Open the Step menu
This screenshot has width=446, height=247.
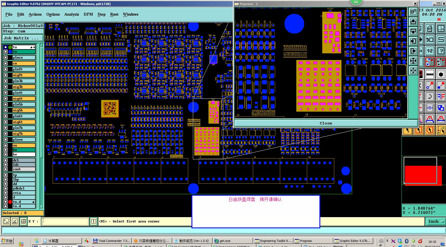tap(101, 14)
